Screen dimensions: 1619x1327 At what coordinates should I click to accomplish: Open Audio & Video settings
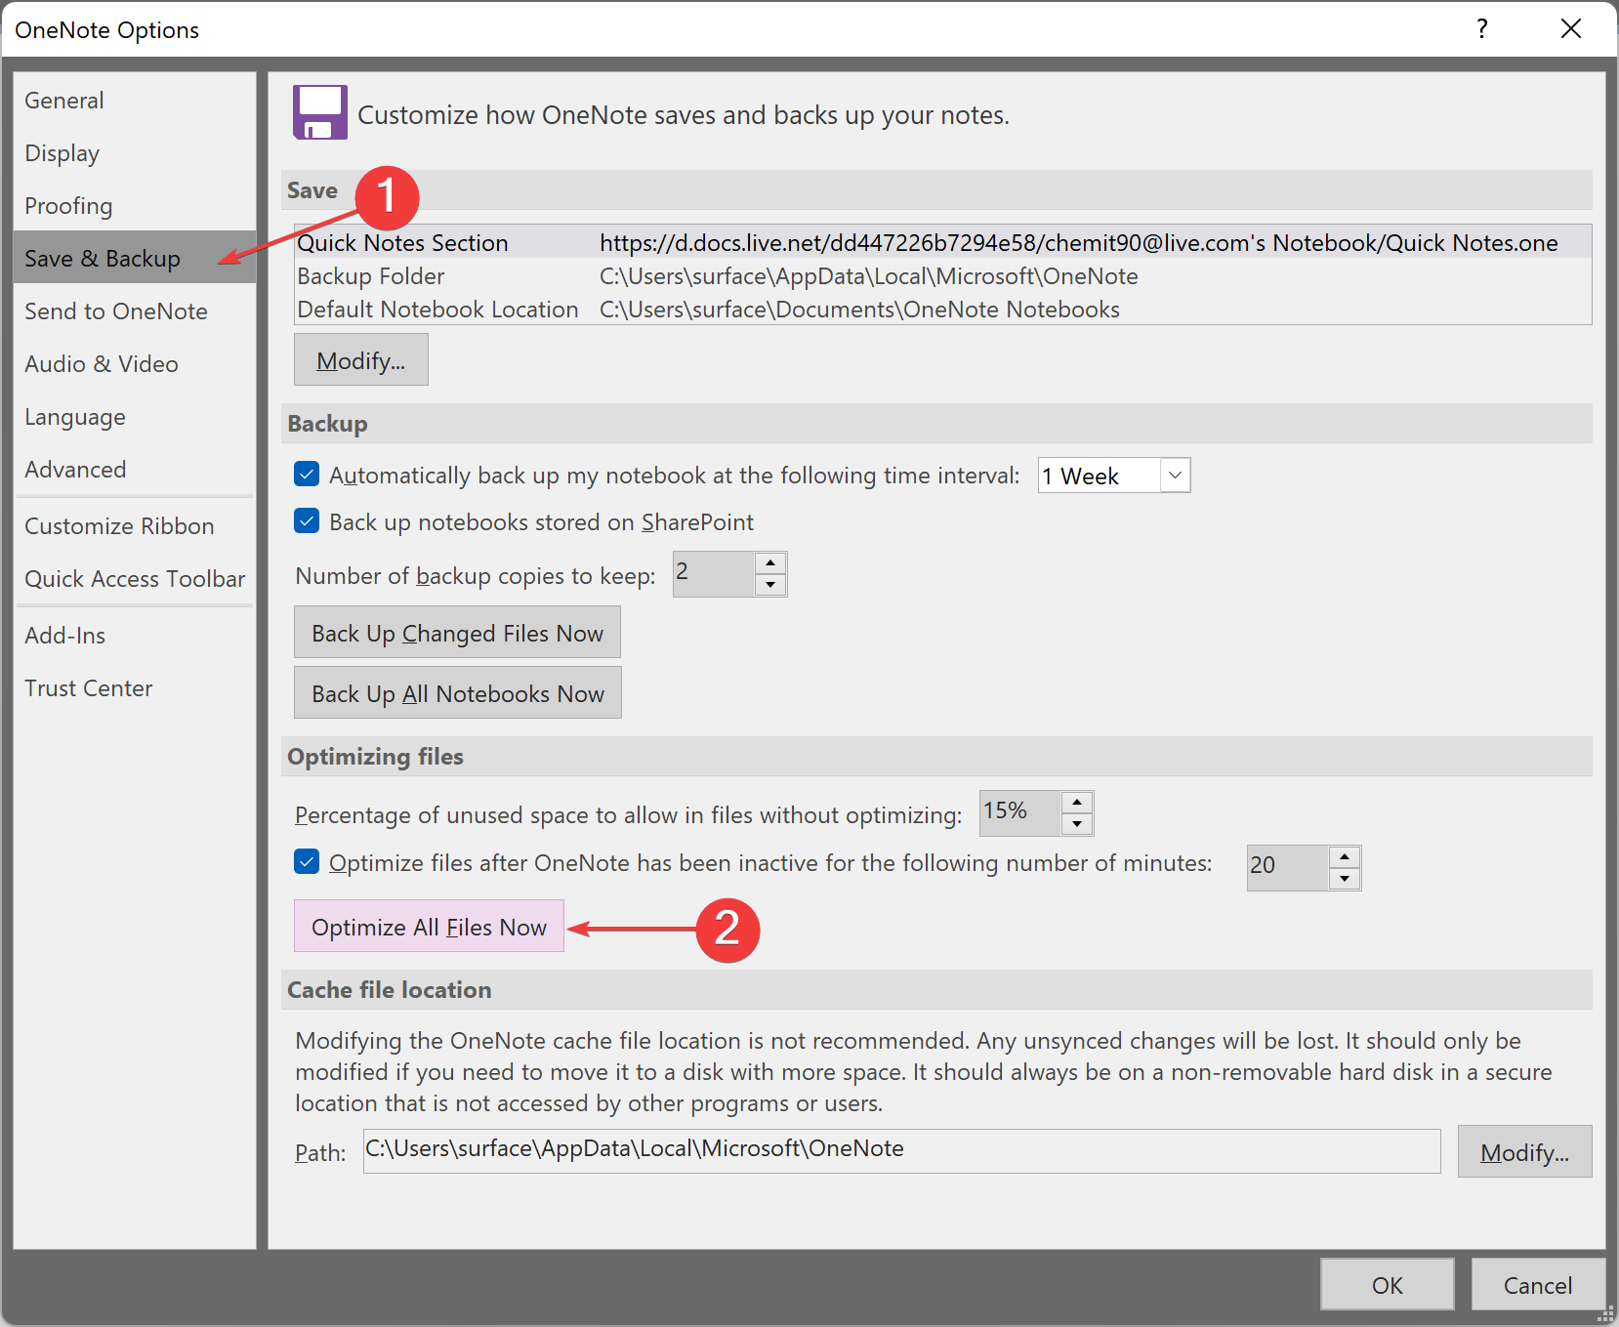pyautogui.click(x=135, y=364)
